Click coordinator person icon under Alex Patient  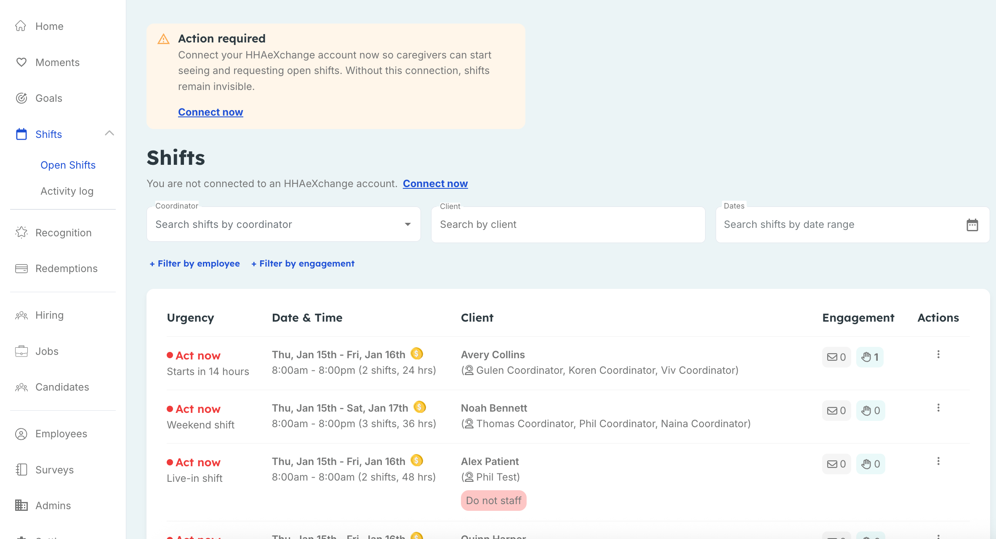tap(469, 477)
